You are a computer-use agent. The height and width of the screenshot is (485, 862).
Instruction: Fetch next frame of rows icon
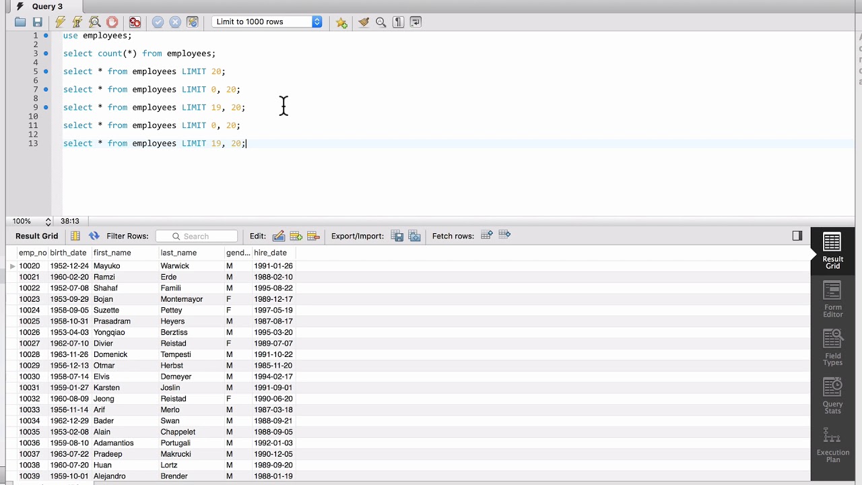[487, 235]
